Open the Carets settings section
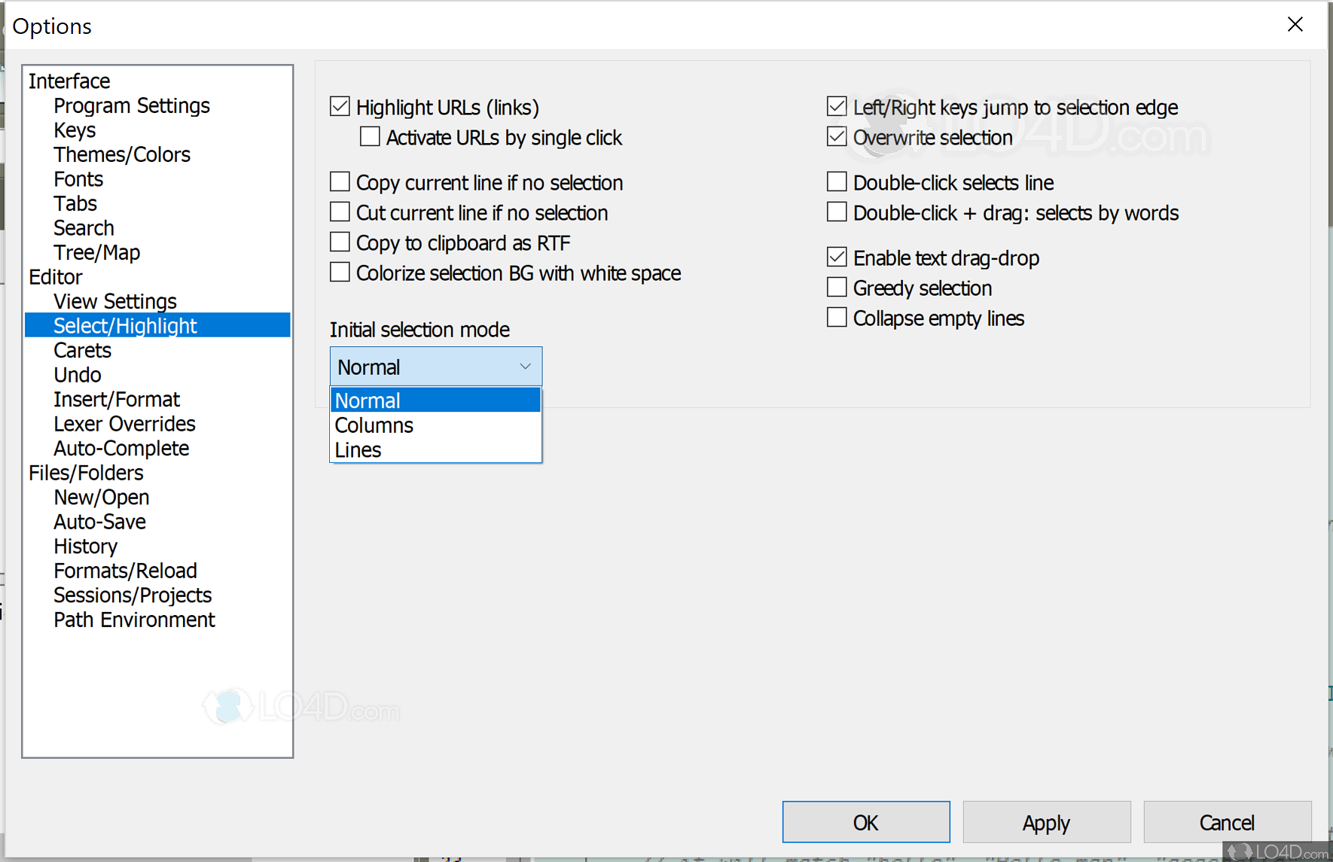The height and width of the screenshot is (862, 1333). click(x=82, y=350)
